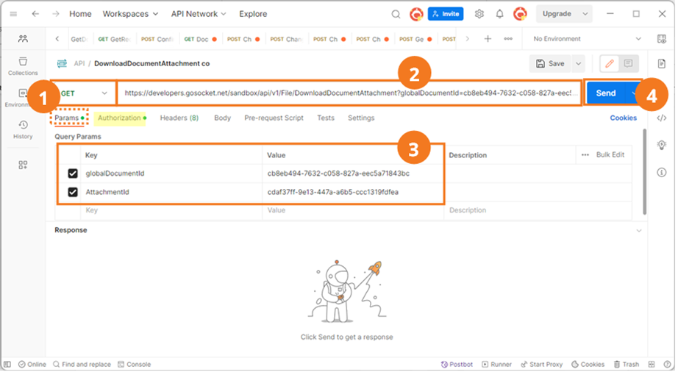Open the GET method dropdown

83,94
